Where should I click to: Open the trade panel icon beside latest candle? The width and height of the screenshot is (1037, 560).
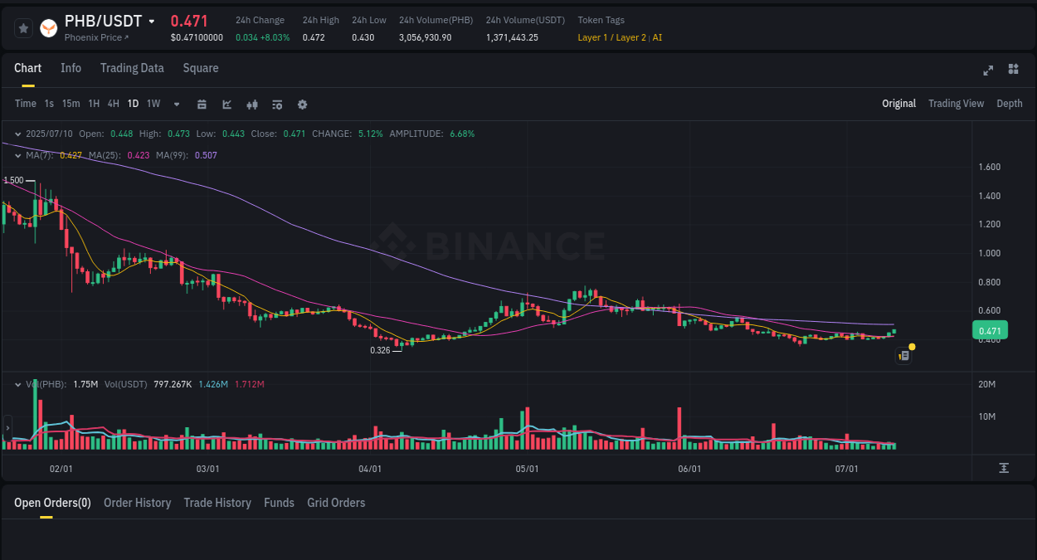point(903,355)
